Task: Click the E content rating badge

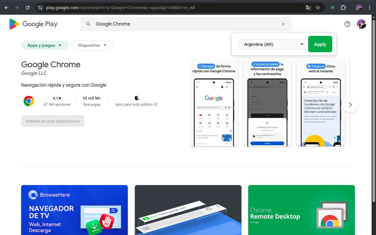Action: click(x=136, y=98)
